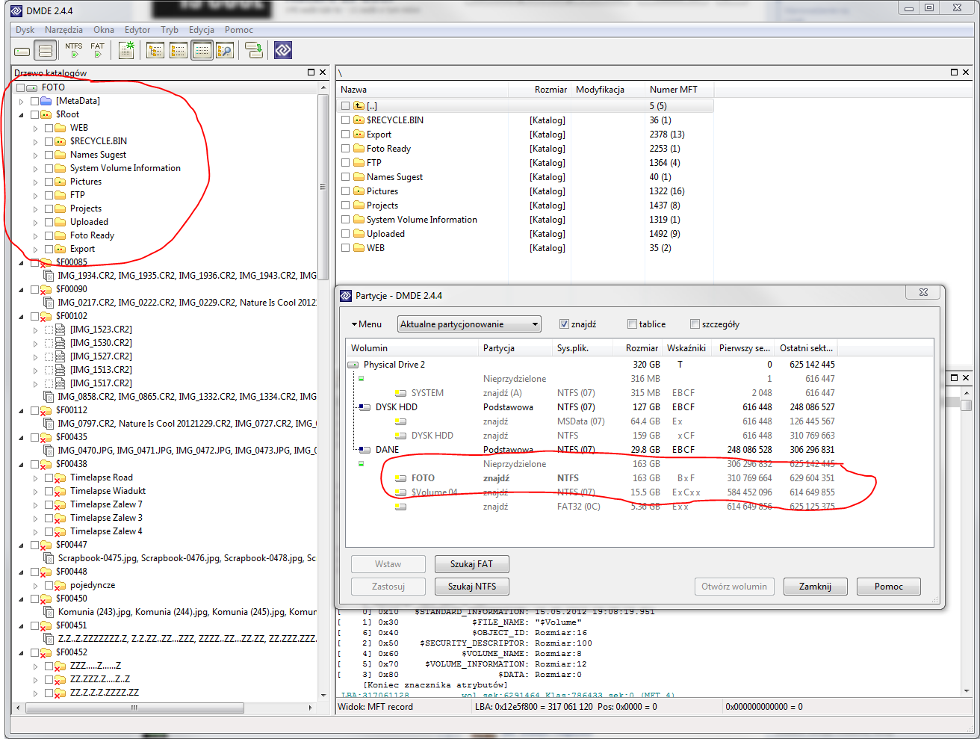Viewport: 980px width, 739px height.
Task: Click the directory tree vertical scrollbar thumb
Action: point(323,187)
